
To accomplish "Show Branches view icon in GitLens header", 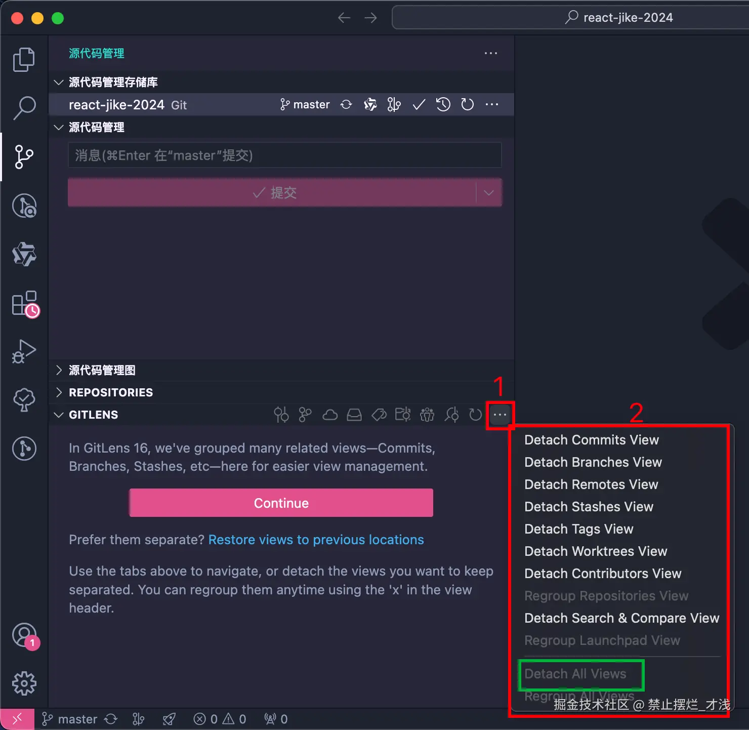I will point(305,415).
